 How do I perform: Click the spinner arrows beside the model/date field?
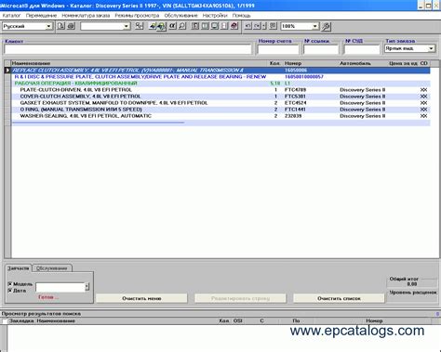pos(87,287)
